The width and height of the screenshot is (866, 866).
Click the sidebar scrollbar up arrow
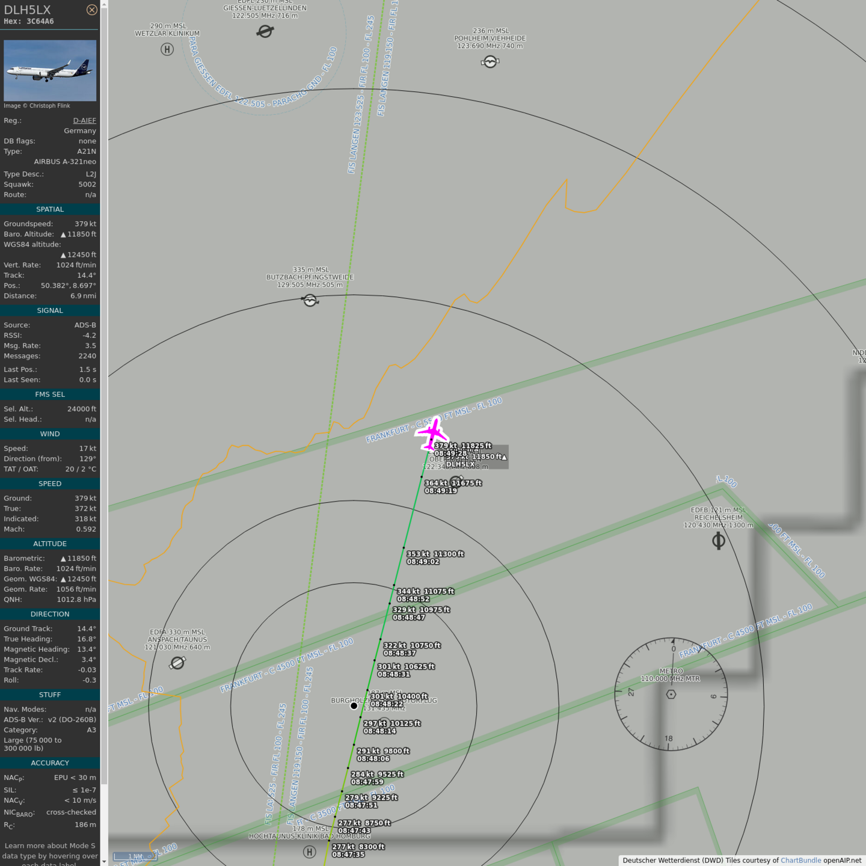(x=104, y=4)
